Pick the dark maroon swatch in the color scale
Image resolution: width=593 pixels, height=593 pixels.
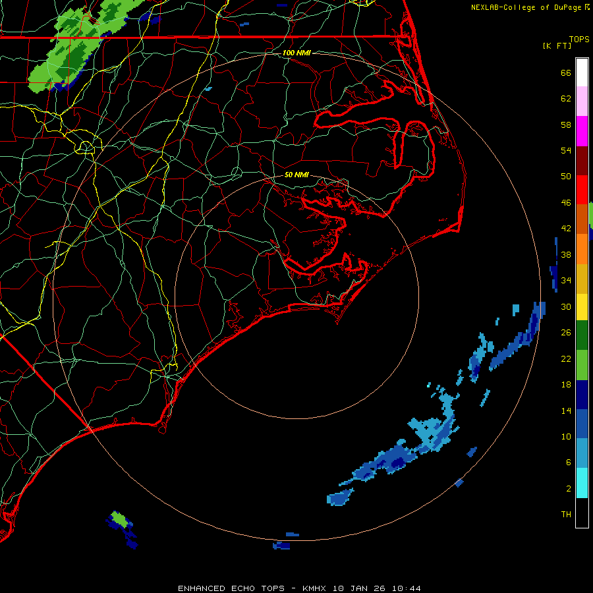(582, 160)
